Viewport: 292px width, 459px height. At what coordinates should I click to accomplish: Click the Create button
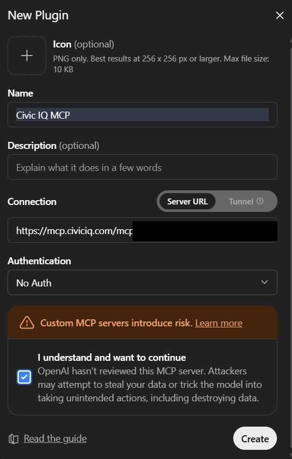pyautogui.click(x=255, y=439)
